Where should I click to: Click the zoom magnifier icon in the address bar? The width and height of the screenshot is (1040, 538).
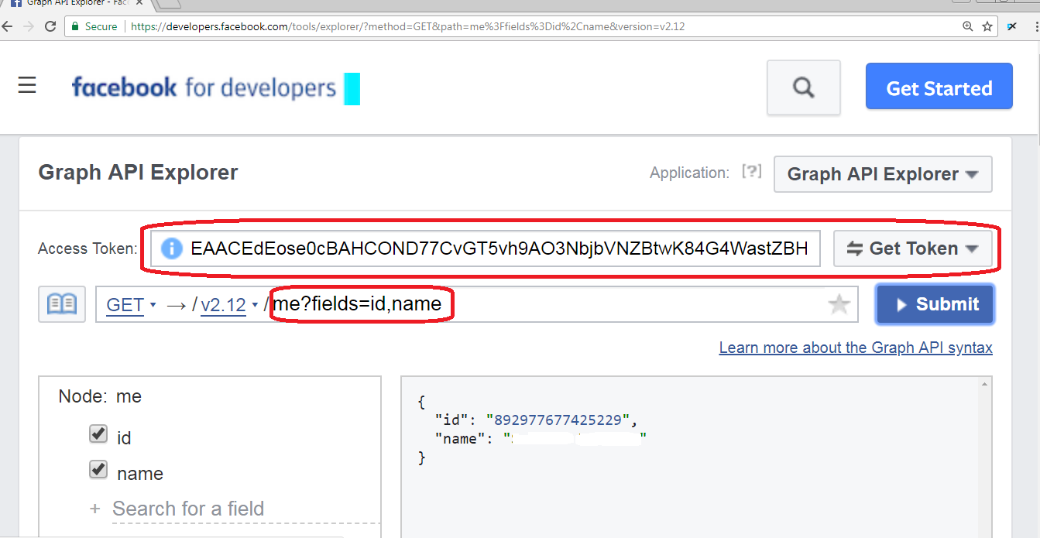[x=968, y=26]
